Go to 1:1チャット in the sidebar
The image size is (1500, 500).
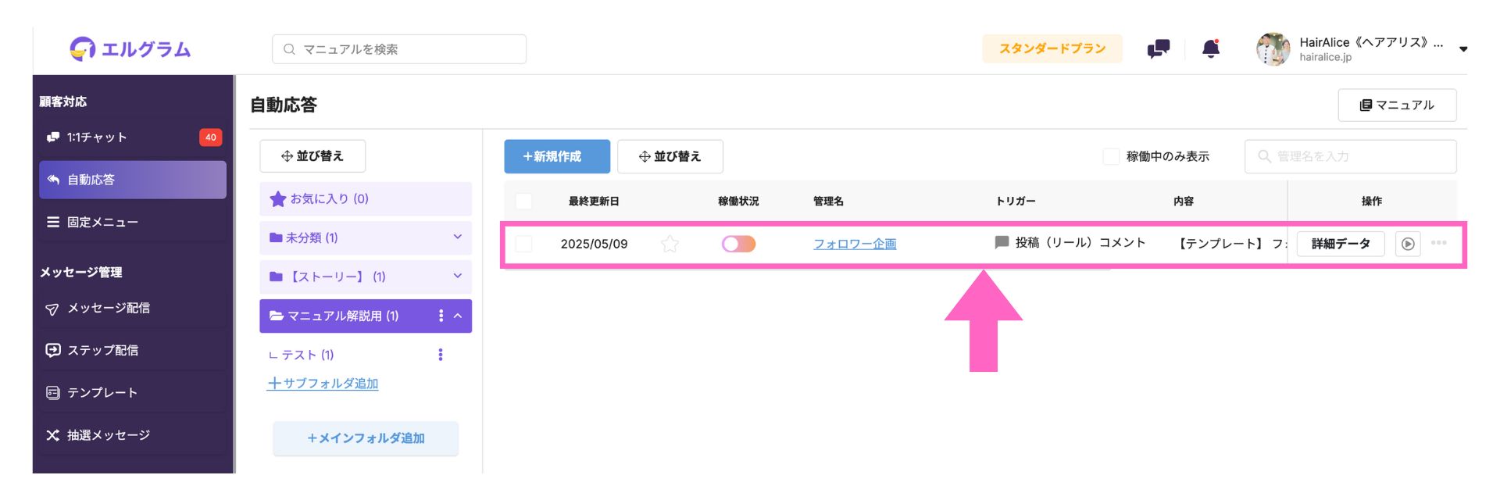[133, 137]
